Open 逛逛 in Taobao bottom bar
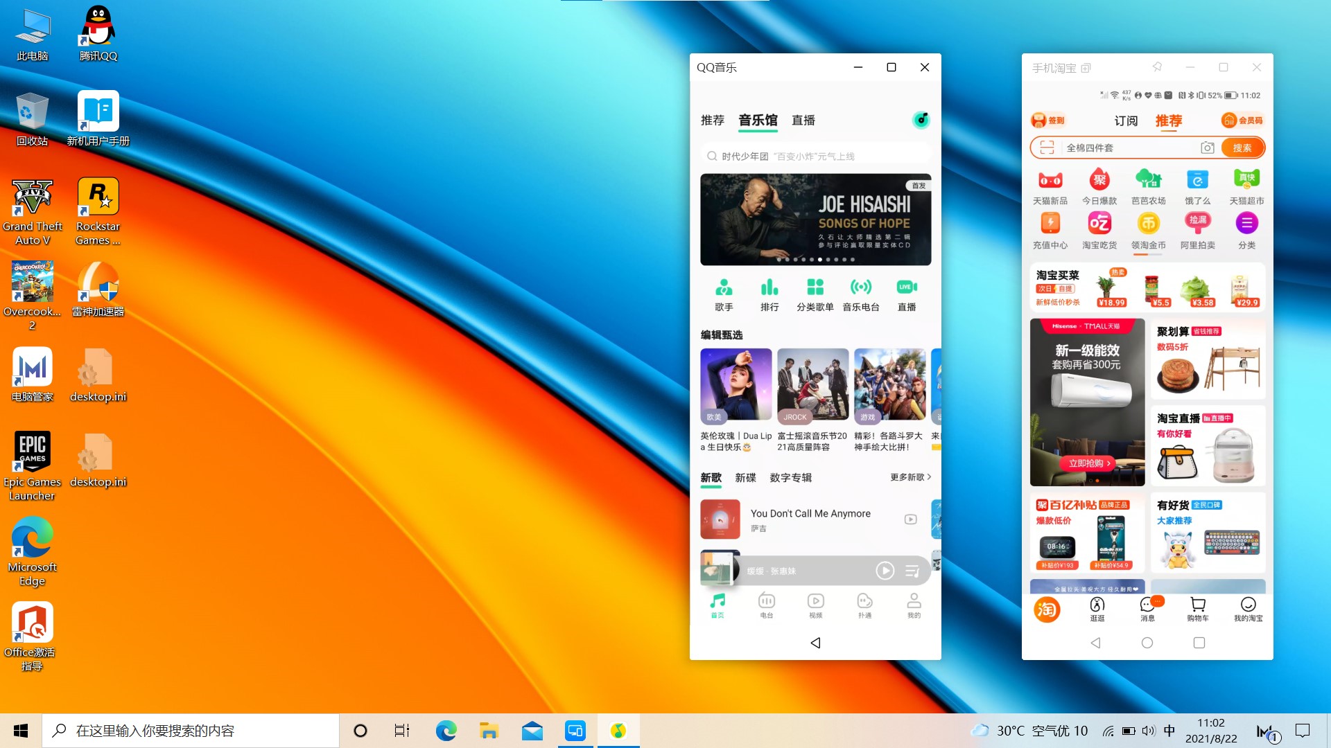 pyautogui.click(x=1097, y=609)
